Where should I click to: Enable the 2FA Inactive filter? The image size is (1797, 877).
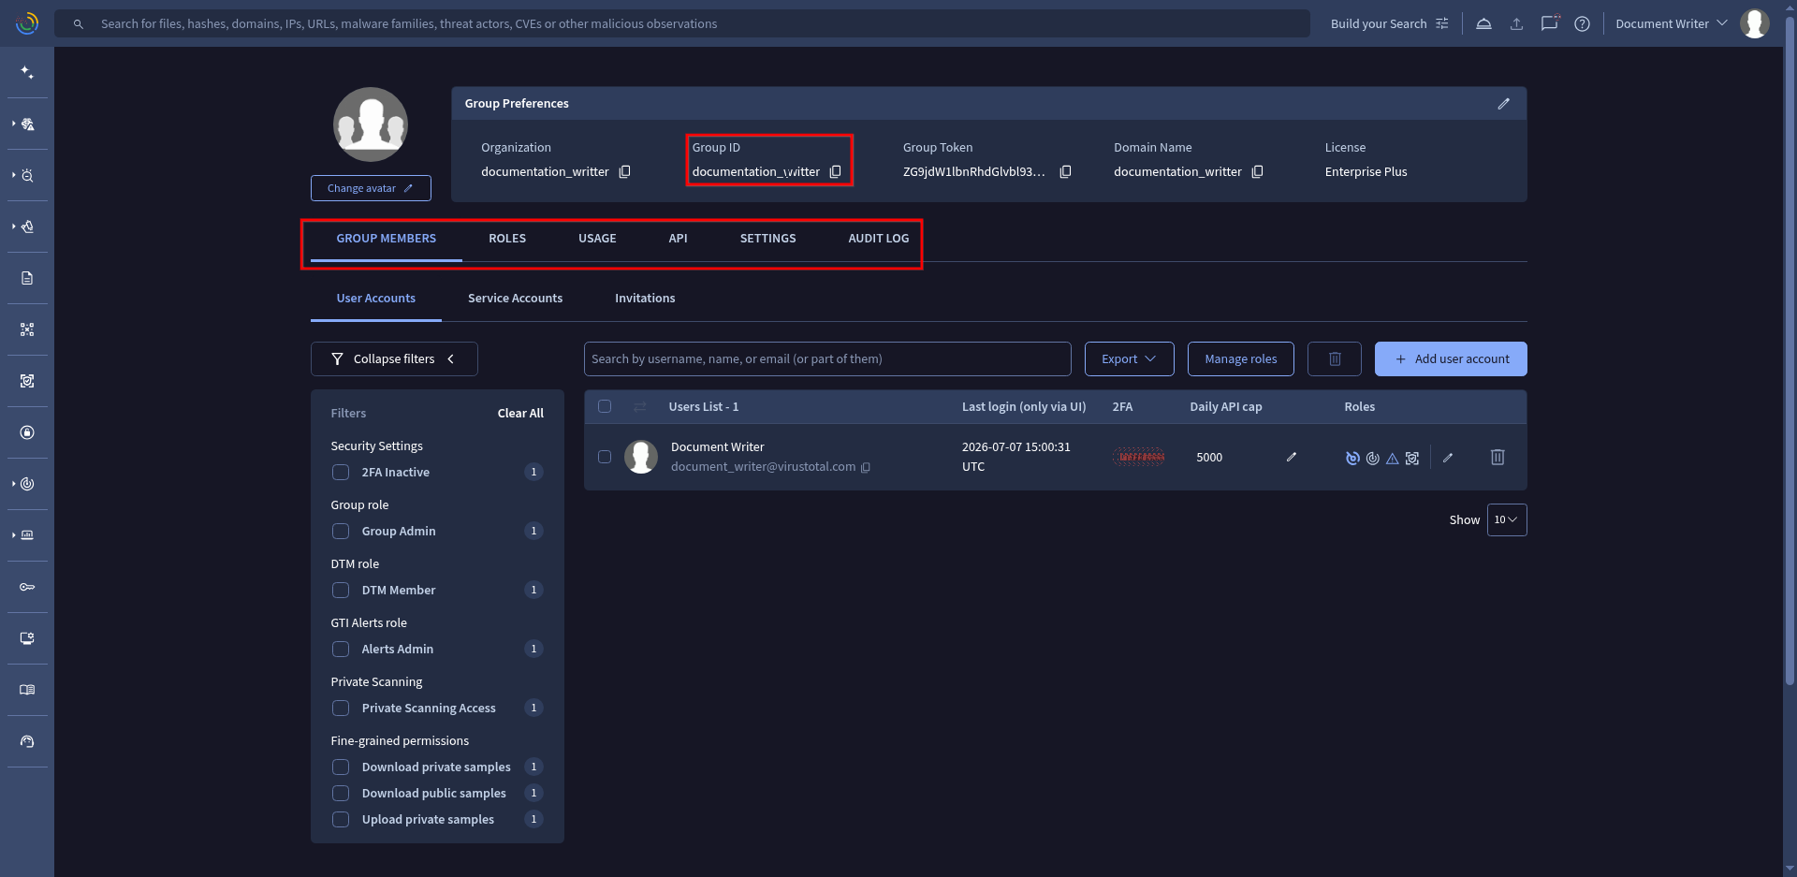click(341, 473)
